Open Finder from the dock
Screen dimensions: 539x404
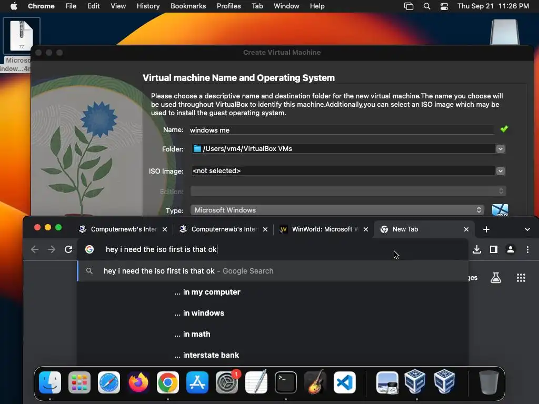pyautogui.click(x=50, y=382)
